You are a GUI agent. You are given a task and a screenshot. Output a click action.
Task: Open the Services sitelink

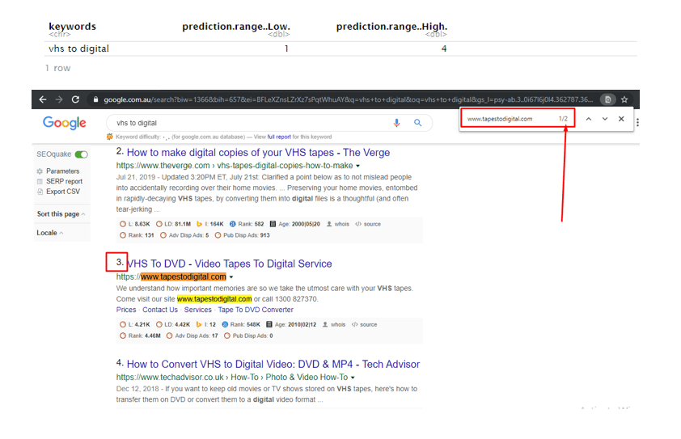tap(197, 310)
